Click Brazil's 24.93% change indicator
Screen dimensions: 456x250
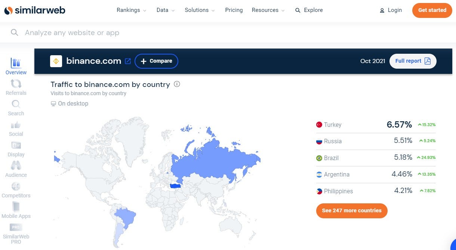click(426, 157)
